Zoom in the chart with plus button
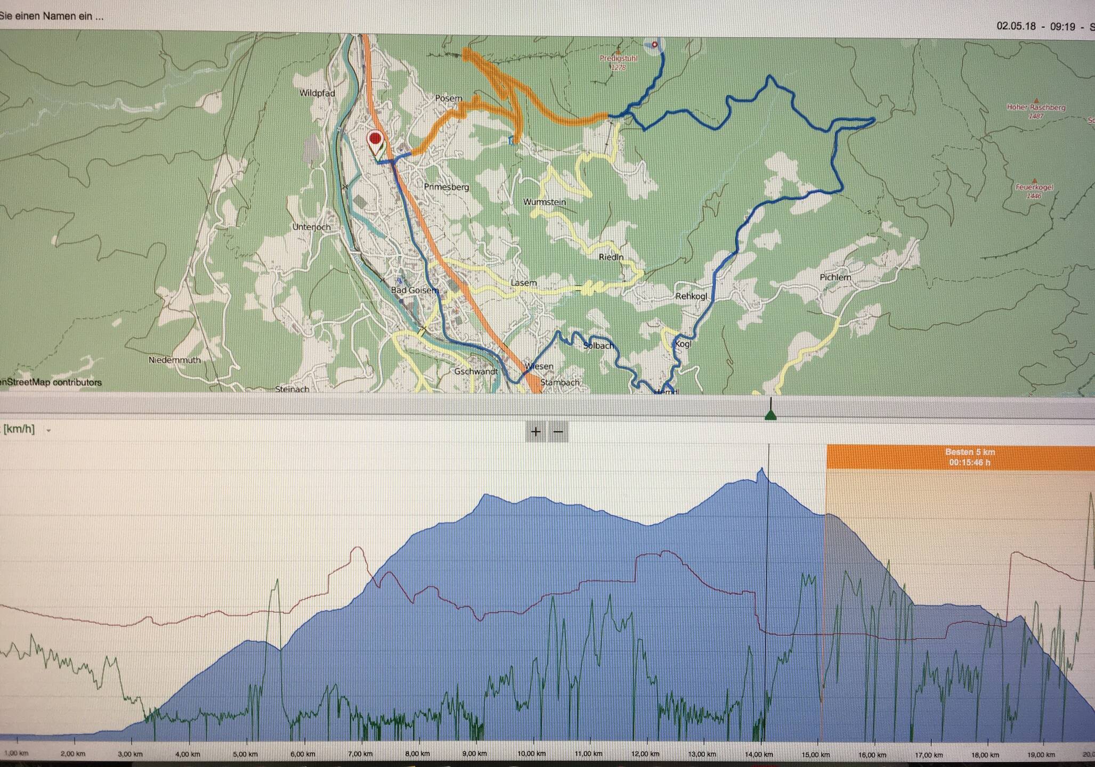1095x767 pixels. click(x=536, y=431)
